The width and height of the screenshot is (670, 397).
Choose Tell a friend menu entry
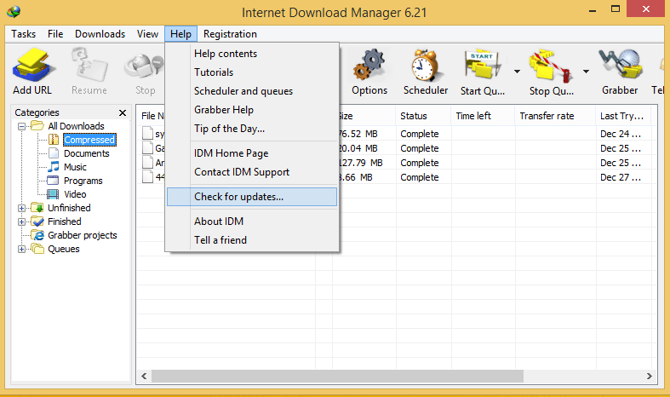point(252,240)
